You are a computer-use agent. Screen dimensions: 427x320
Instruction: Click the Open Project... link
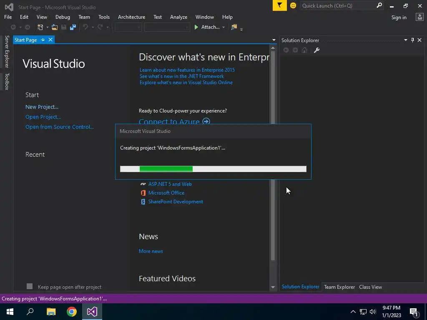pos(43,117)
